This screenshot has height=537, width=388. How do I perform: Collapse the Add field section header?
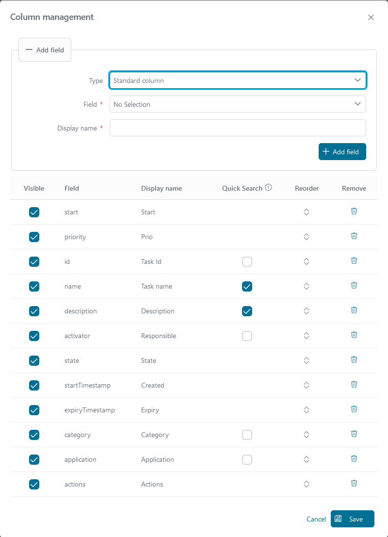[45, 50]
